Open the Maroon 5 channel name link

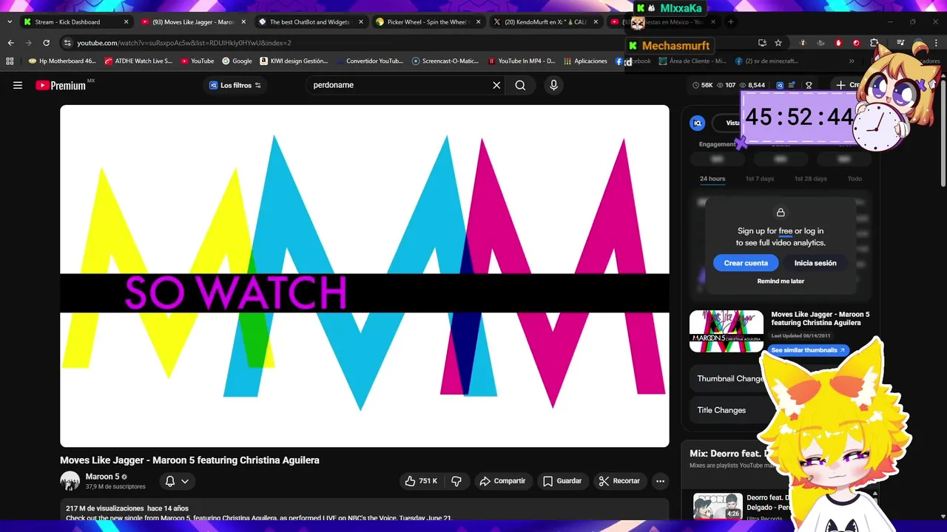click(x=102, y=477)
